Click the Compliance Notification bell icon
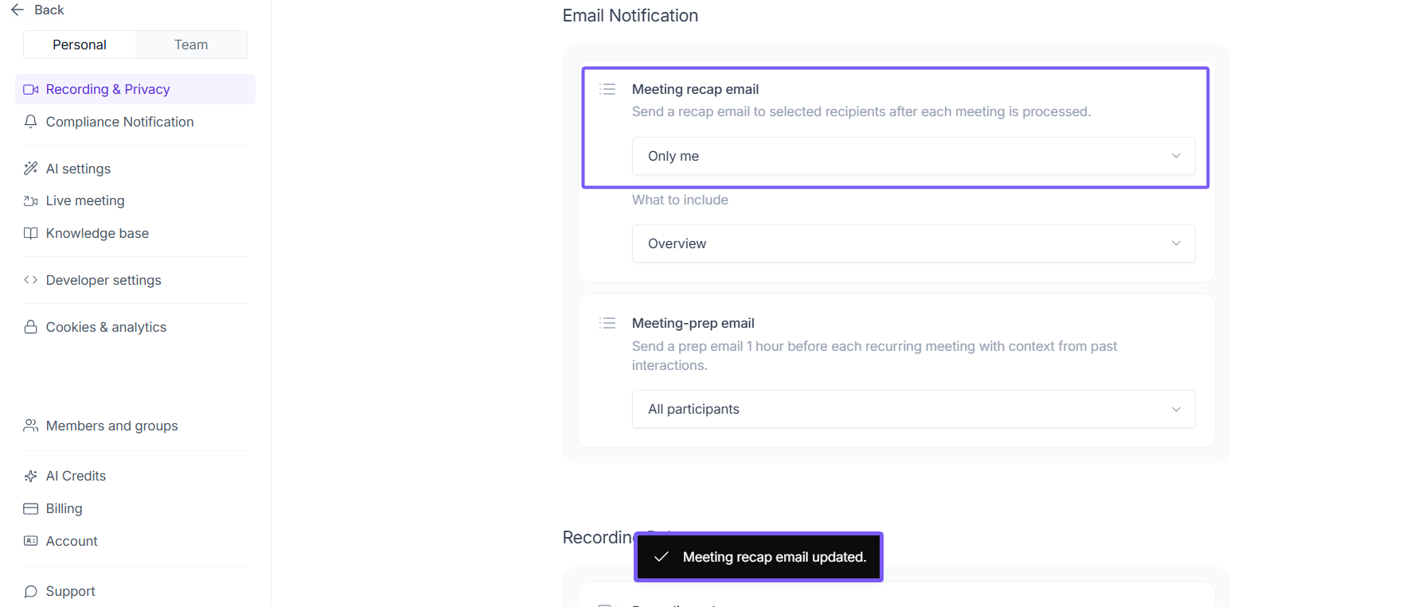1417x607 pixels. tap(31, 122)
